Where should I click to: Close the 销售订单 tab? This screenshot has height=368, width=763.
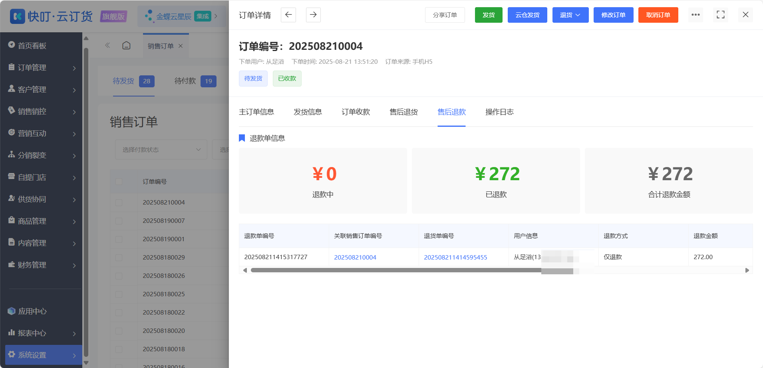(181, 46)
